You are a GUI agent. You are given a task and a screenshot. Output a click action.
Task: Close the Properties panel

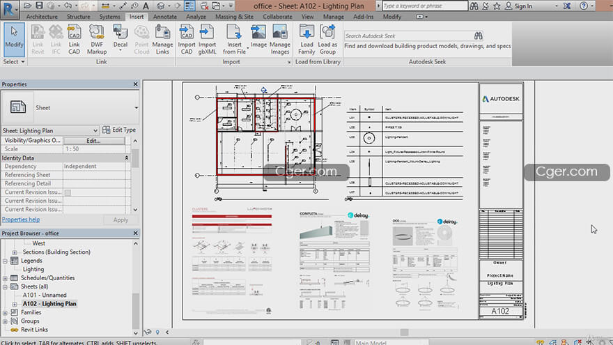point(135,84)
